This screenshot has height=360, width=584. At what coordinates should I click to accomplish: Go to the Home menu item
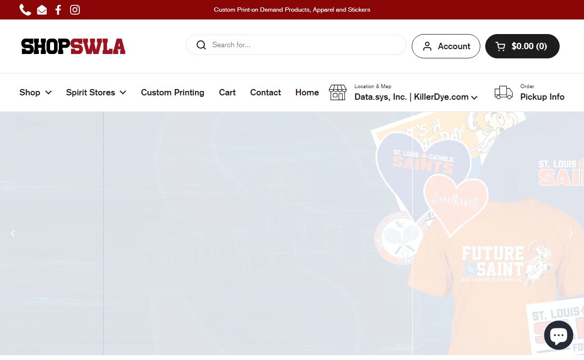tap(307, 92)
